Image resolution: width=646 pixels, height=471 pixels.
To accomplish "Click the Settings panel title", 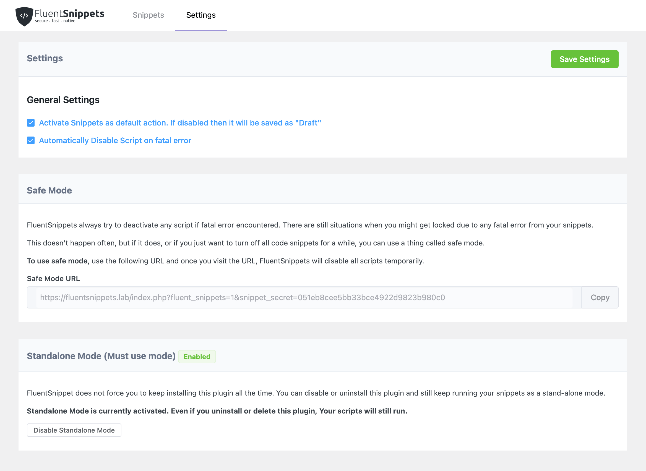I will pos(45,58).
